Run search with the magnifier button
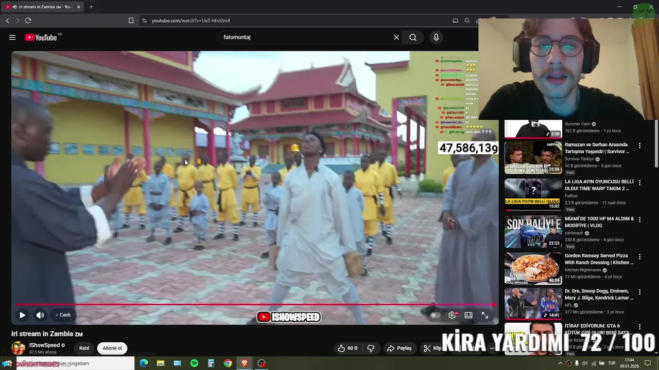The height and width of the screenshot is (370, 659). (x=413, y=37)
